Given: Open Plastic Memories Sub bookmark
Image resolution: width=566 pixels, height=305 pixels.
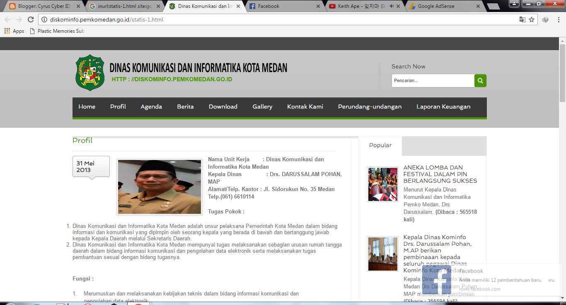Looking at the screenshot, I should [57, 31].
